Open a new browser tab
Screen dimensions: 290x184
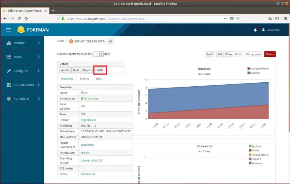click(x=53, y=11)
